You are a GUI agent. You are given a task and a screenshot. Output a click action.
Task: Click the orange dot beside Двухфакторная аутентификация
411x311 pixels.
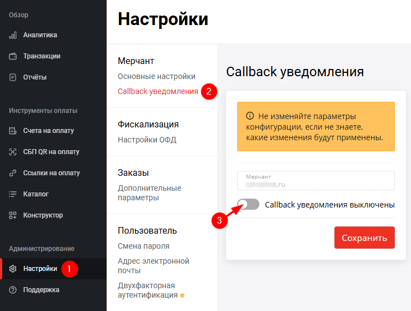tap(182, 295)
